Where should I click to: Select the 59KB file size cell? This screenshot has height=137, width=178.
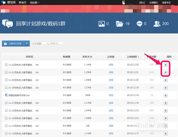[x=88, y=95]
